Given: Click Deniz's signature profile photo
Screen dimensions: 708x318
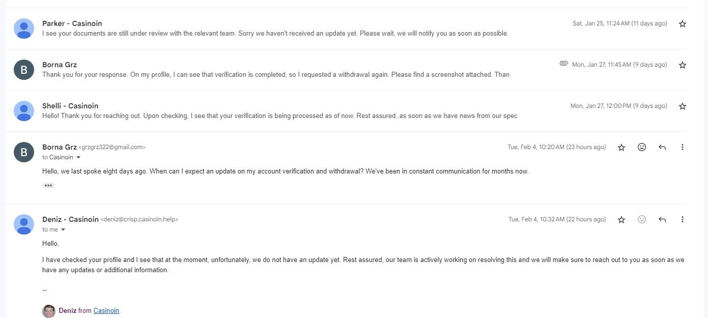Looking at the screenshot, I should coord(49,311).
